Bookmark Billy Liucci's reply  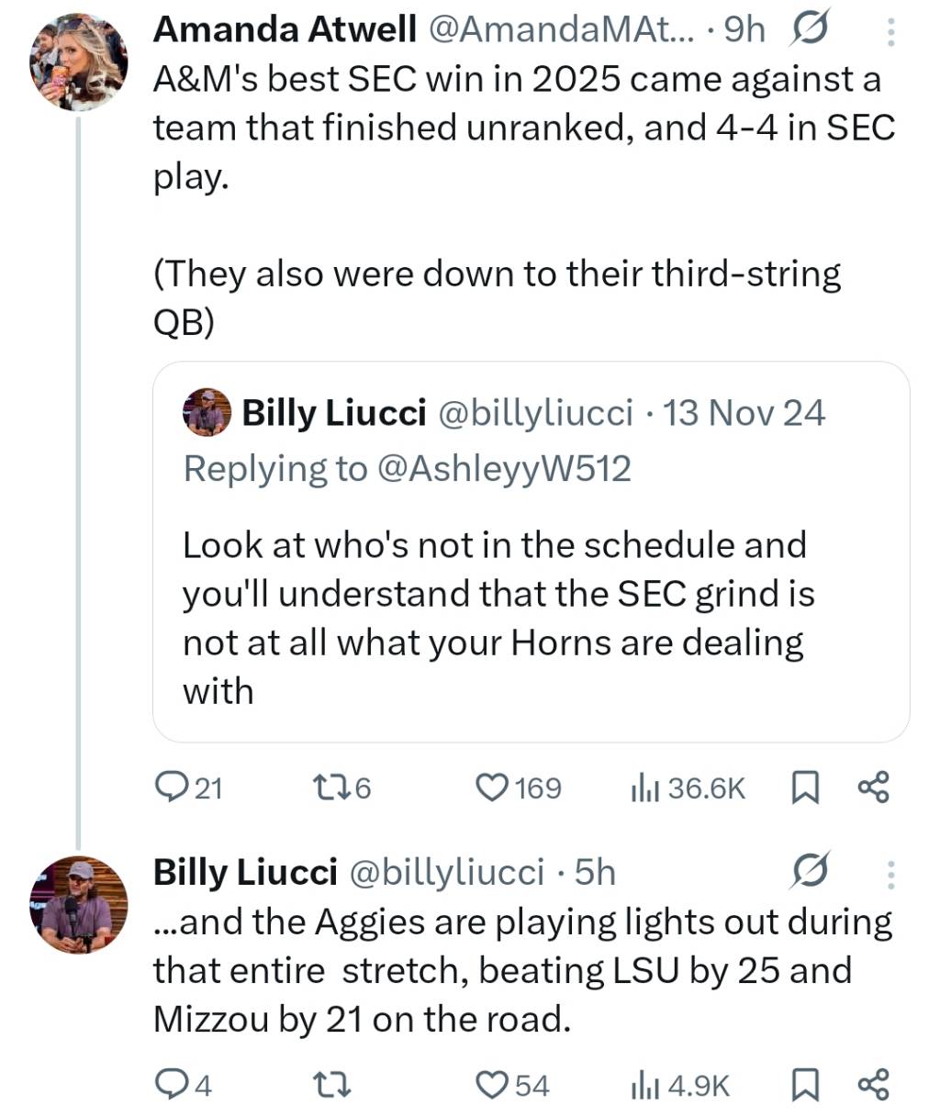point(804,1086)
